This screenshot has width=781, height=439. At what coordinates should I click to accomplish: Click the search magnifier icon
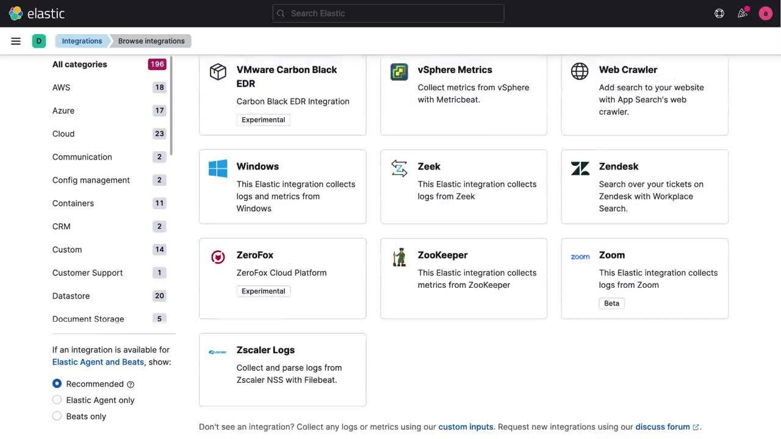[x=281, y=13]
